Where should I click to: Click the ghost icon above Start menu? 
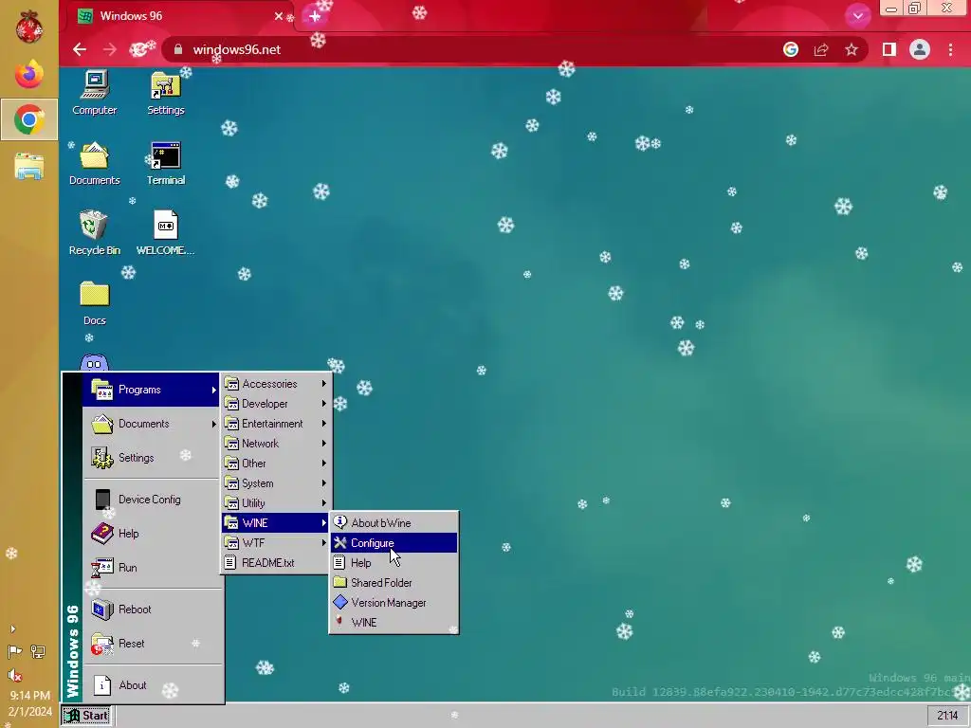tap(94, 362)
